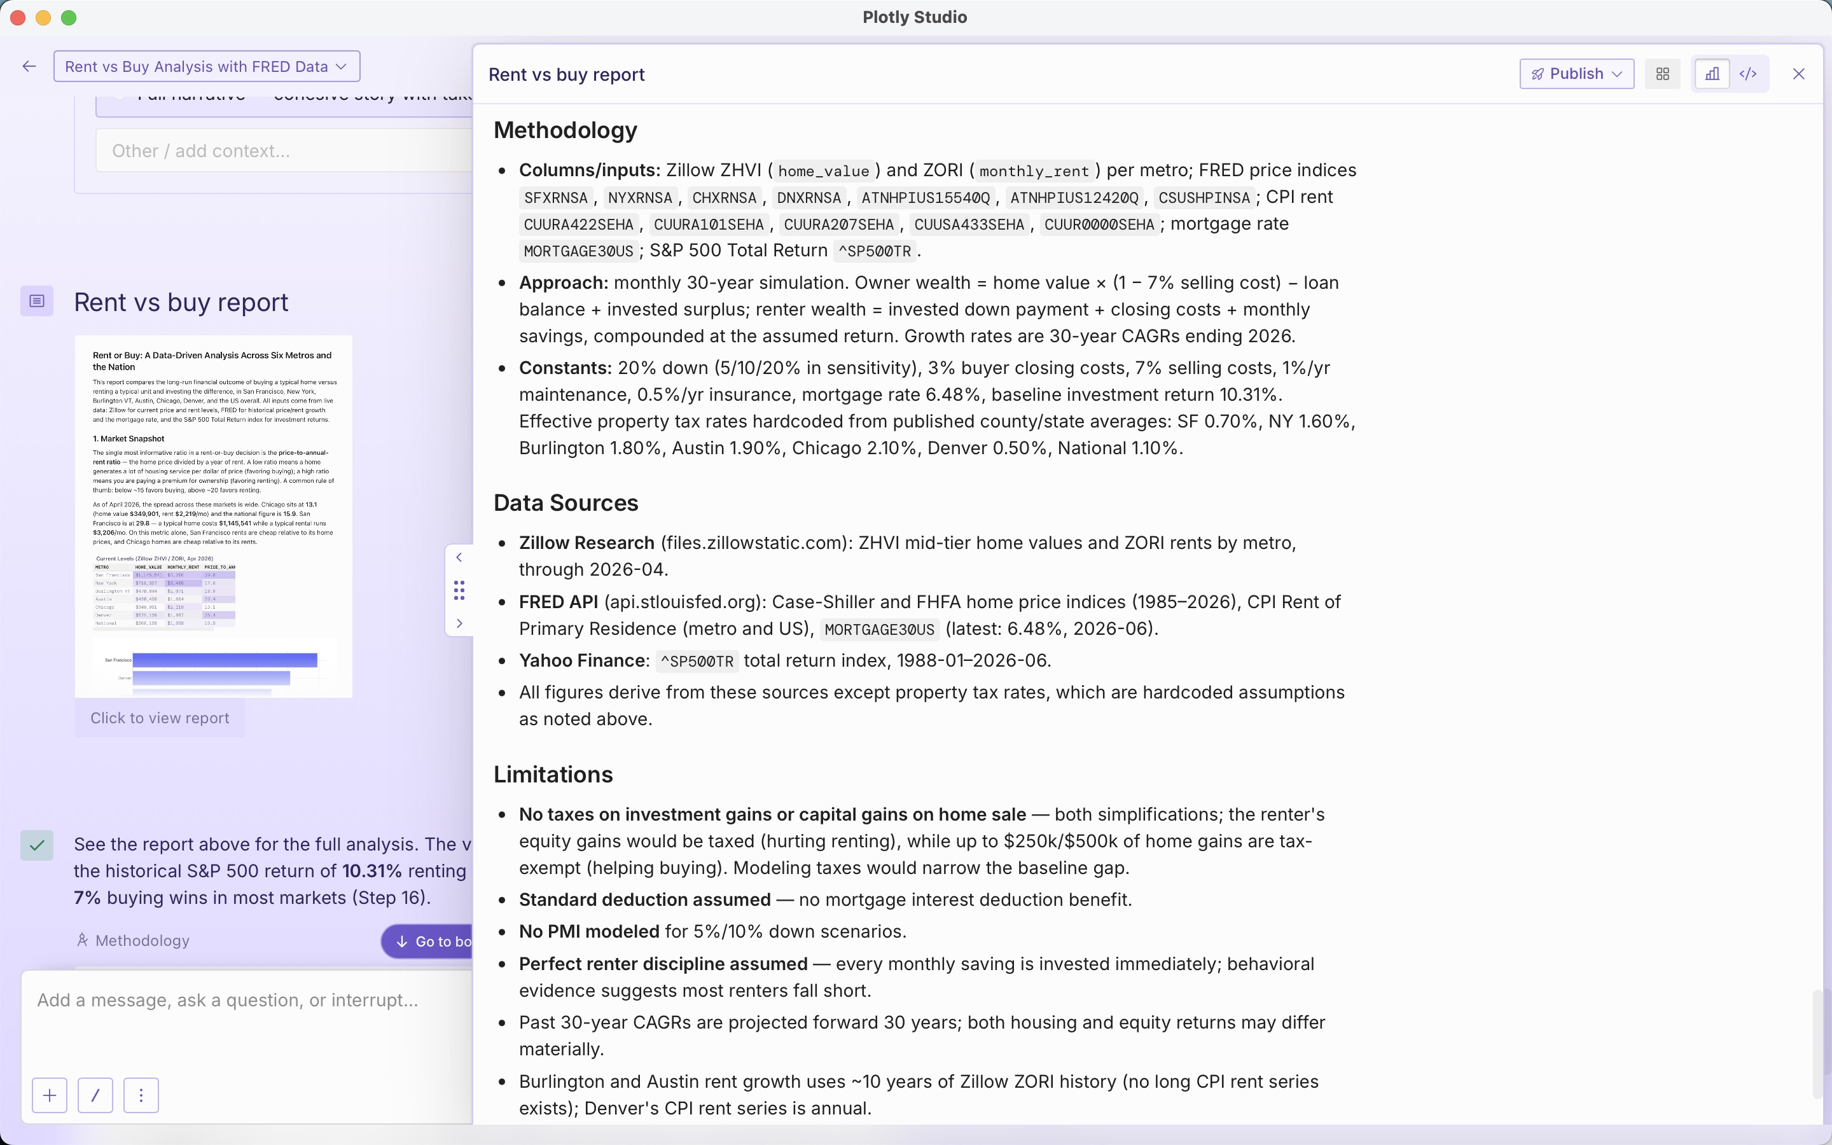The height and width of the screenshot is (1145, 1832).
Task: Click the 'Rent vs buy report' heading in chat
Action: click(x=181, y=302)
